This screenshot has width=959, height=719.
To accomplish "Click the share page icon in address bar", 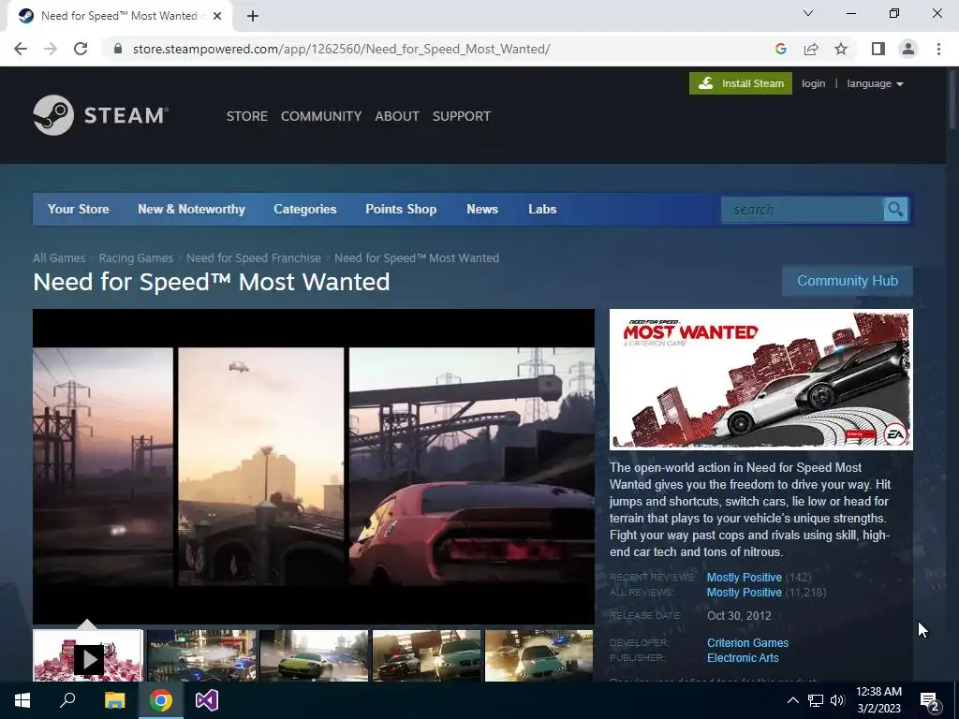I will [x=811, y=49].
